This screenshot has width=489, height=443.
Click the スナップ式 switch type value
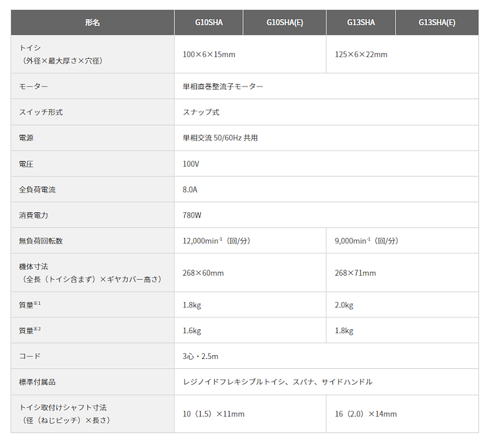pyautogui.click(x=201, y=112)
